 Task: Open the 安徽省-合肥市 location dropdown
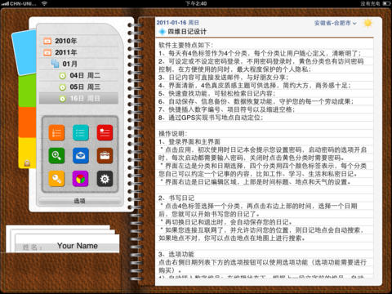[336, 23]
